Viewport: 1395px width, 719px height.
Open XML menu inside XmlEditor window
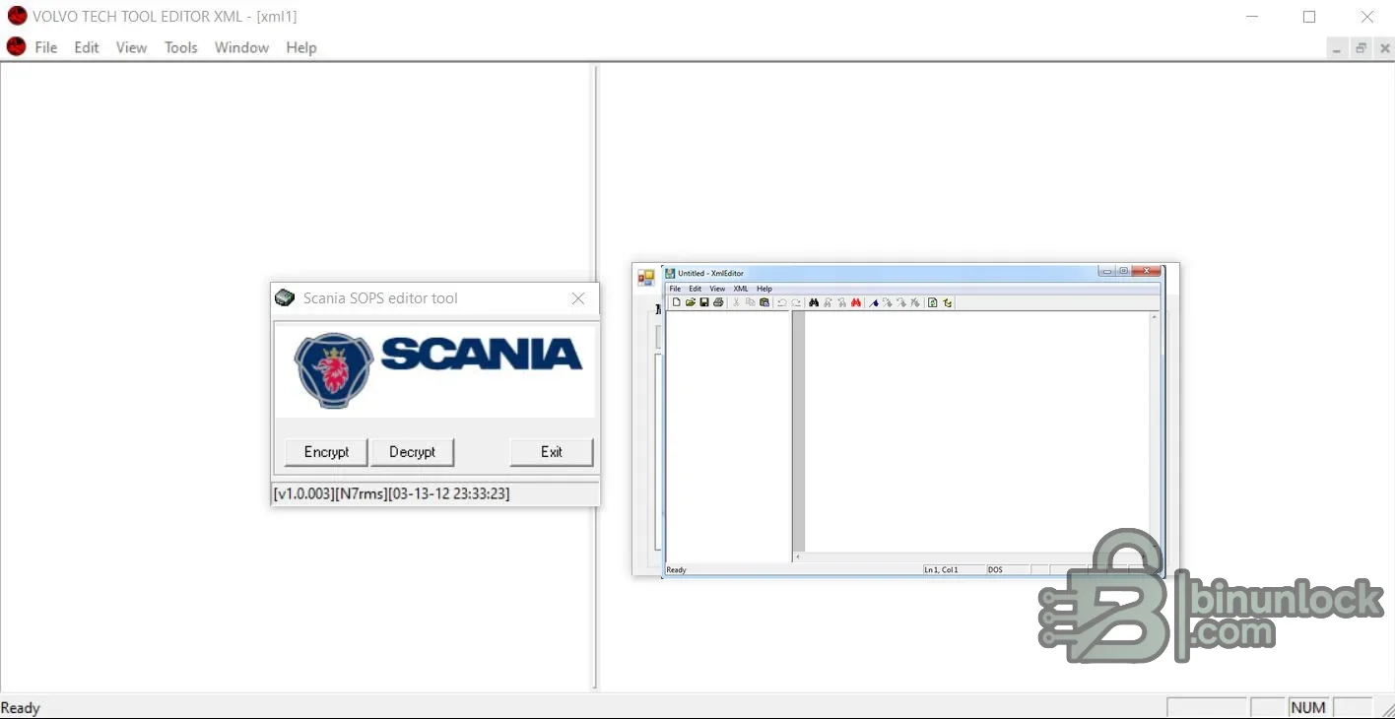(741, 289)
